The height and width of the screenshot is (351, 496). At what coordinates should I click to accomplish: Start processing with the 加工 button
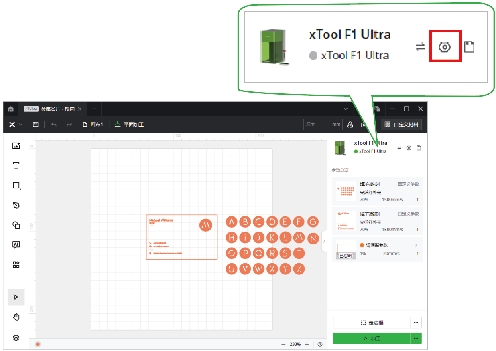372,338
